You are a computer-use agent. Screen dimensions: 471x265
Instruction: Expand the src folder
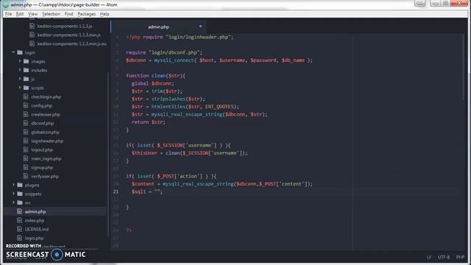13,202
